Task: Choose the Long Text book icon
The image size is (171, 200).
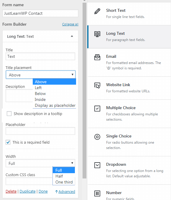Action: [x=97, y=34]
